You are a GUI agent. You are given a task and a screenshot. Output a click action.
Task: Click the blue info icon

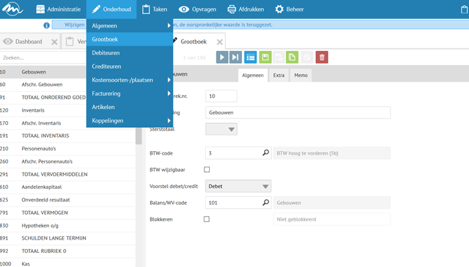pos(46,25)
